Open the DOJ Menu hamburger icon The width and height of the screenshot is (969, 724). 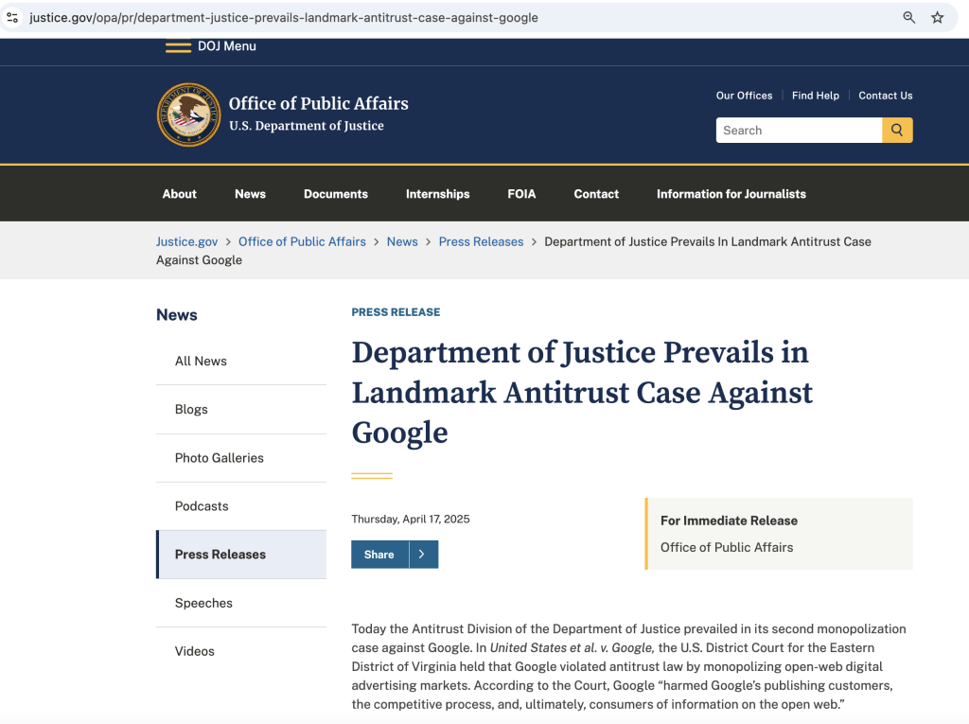178,47
